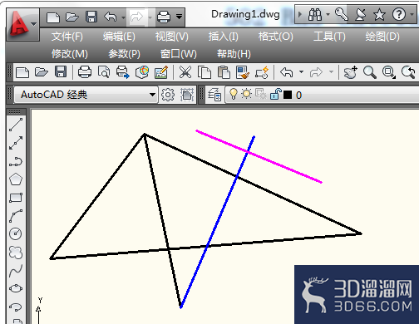Expand the application menu arrow beside logo
Viewport: 419px width, 324px height.
(x=34, y=24)
